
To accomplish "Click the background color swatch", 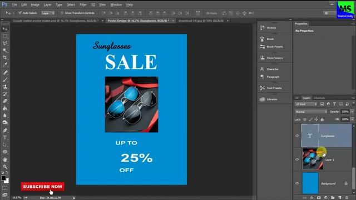I will [x=7, y=181].
